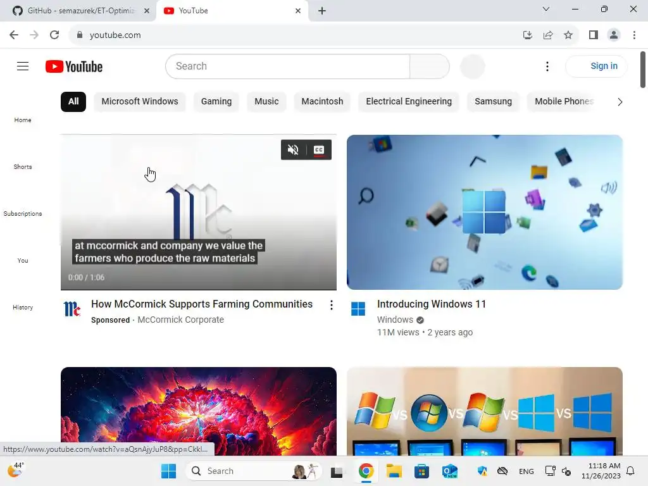Click the YouTube logo
648x486 pixels.
coord(74,66)
